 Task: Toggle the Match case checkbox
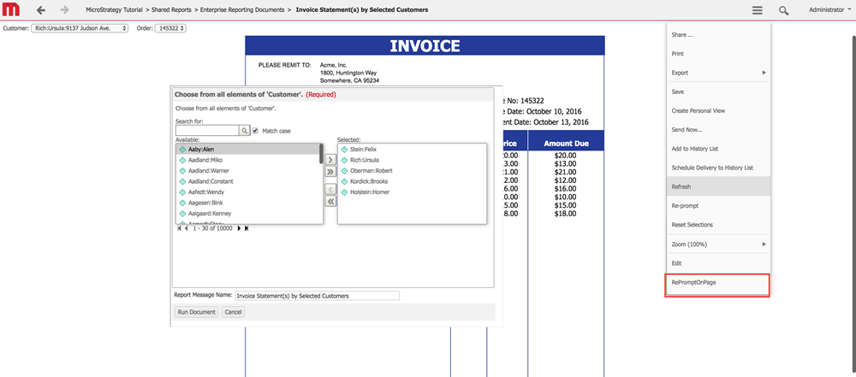click(x=255, y=131)
